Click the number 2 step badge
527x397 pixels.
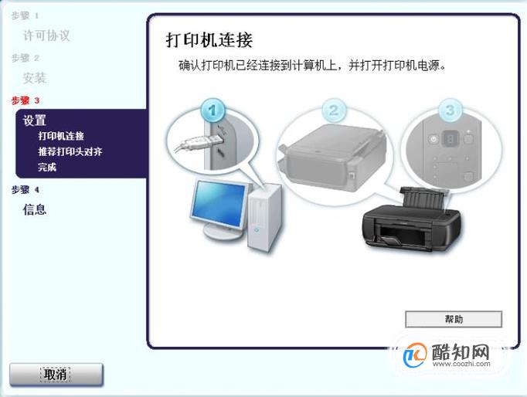pyautogui.click(x=333, y=110)
